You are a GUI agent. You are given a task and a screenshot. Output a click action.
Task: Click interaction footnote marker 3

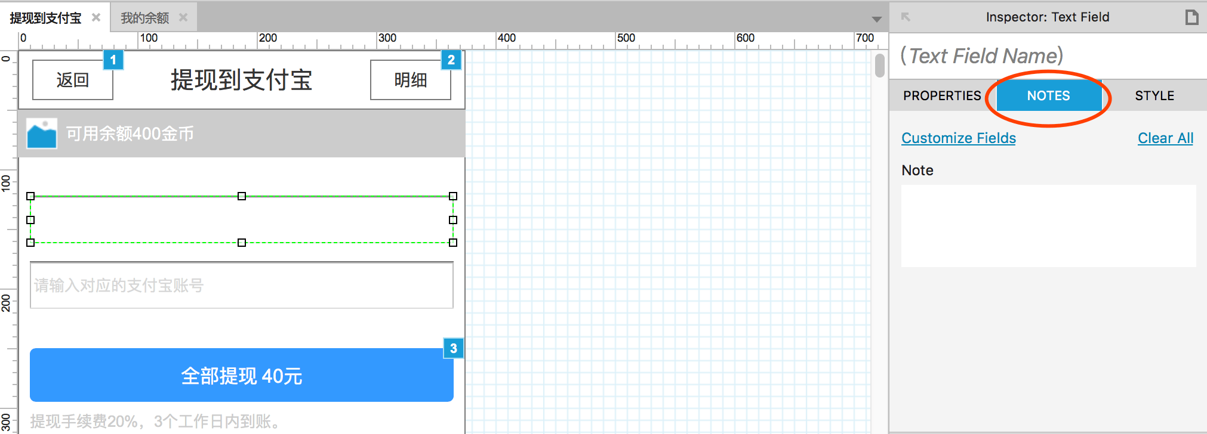[454, 348]
